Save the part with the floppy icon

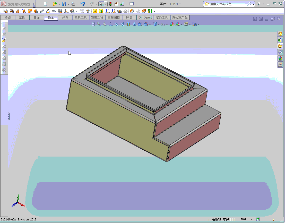point(64,4)
